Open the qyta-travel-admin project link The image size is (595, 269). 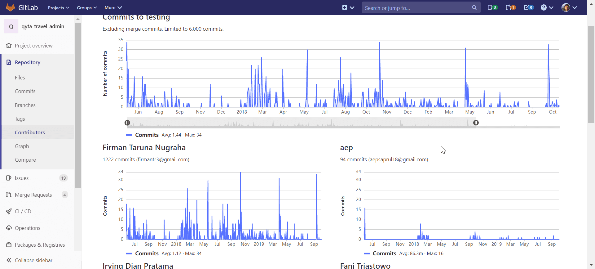click(43, 26)
